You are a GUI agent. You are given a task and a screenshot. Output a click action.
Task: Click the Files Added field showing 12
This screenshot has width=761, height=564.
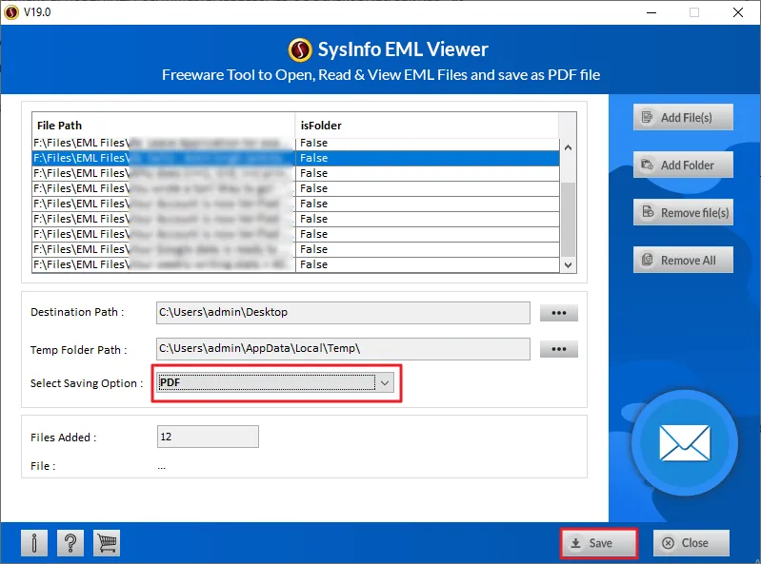[x=208, y=437]
